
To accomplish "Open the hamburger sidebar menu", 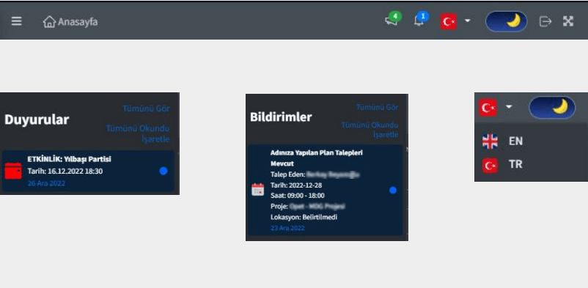I will tap(16, 21).
